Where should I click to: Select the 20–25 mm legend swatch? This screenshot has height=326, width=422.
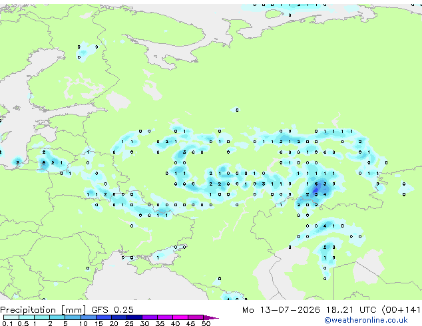tap(119, 317)
